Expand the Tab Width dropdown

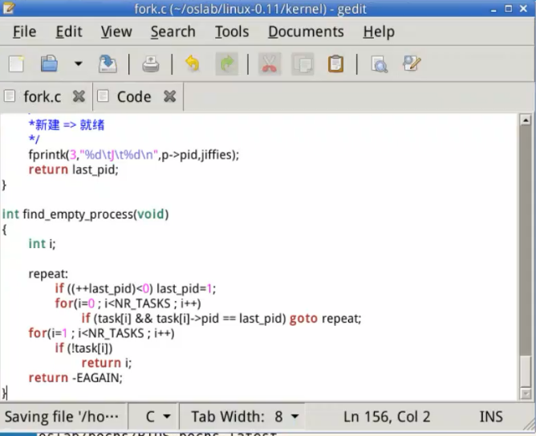[245, 417]
